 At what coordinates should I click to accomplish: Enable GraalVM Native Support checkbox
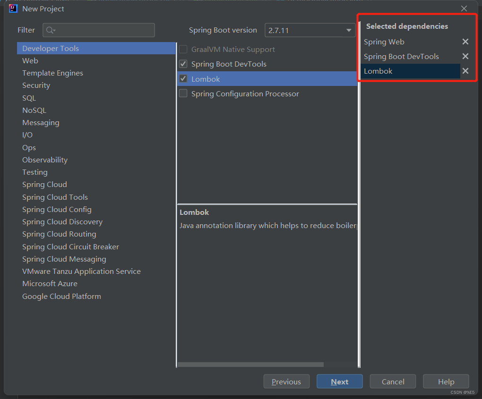(183, 49)
